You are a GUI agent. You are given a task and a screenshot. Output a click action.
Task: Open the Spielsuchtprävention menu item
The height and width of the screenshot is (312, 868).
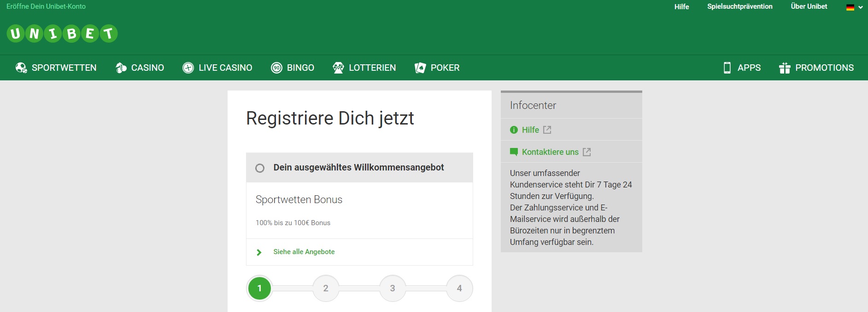(x=739, y=6)
